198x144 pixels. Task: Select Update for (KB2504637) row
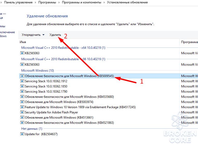pyautogui.click(x=41, y=134)
